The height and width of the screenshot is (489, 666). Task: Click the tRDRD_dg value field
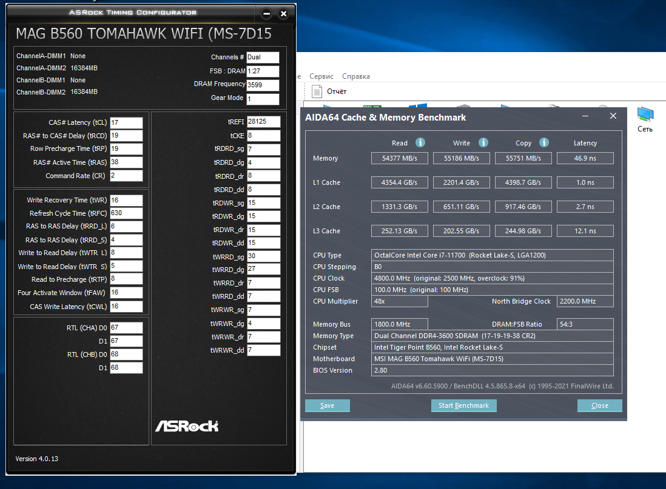click(x=264, y=162)
